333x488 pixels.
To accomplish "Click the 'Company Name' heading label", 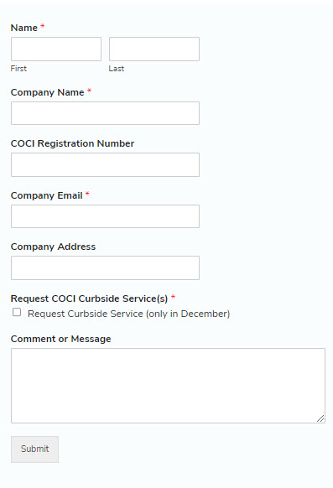I will [47, 92].
